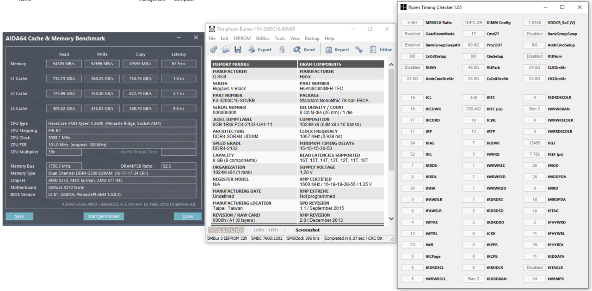Click the Ryzen Timing Checker title bar icon
Viewport: 592px width, 291px height.
tap(403, 7)
